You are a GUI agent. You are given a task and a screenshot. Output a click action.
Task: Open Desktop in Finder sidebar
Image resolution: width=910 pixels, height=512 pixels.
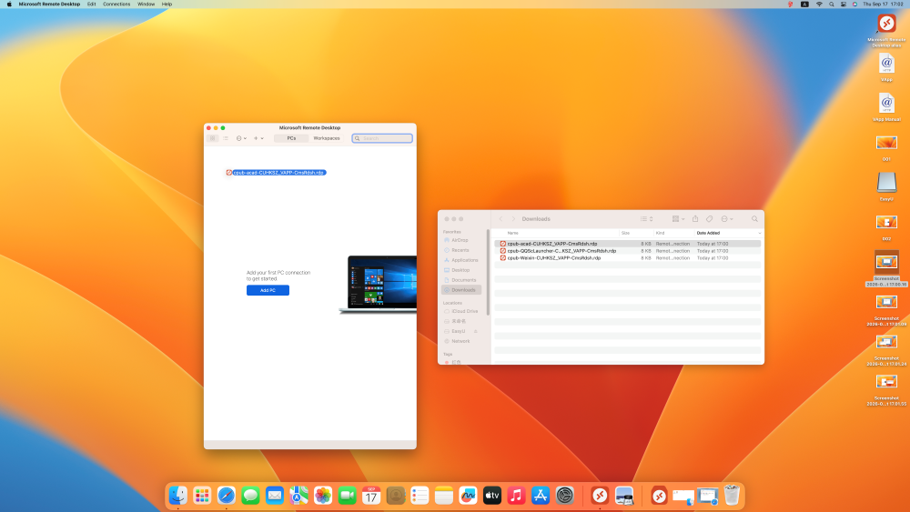[x=460, y=270]
